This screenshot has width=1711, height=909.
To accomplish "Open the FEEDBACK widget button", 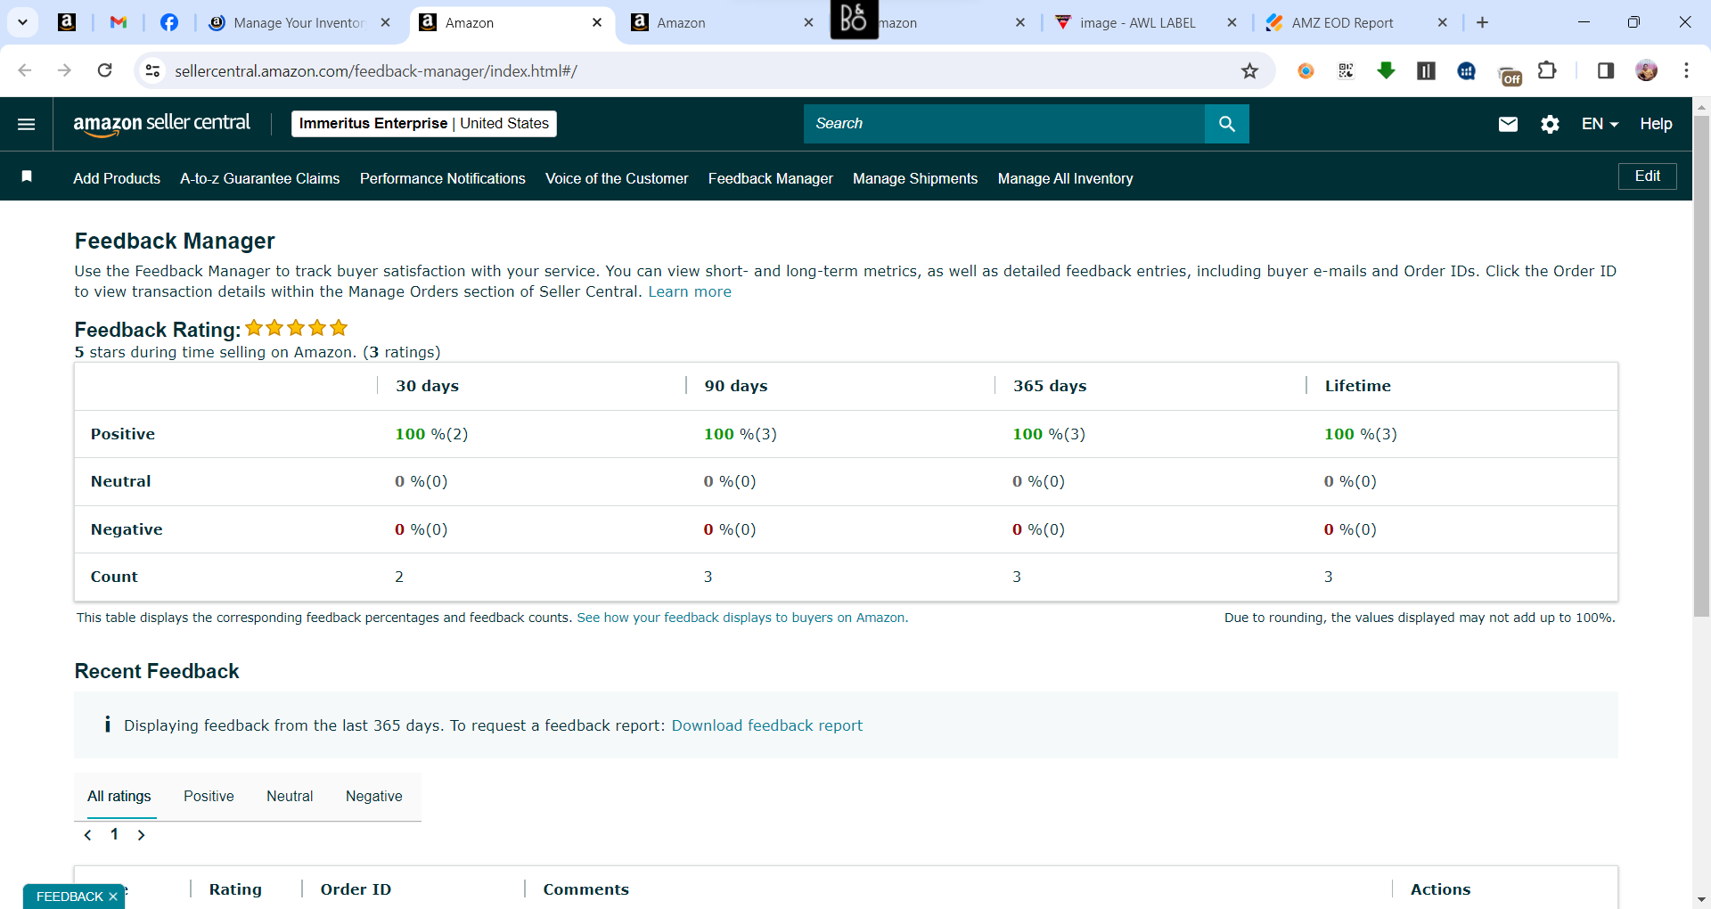I will [x=70, y=897].
